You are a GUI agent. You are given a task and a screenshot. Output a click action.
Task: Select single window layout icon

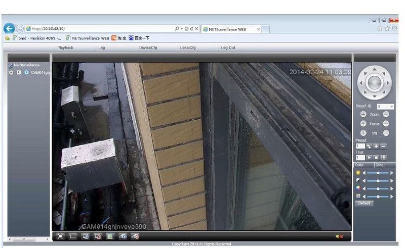pos(73,236)
